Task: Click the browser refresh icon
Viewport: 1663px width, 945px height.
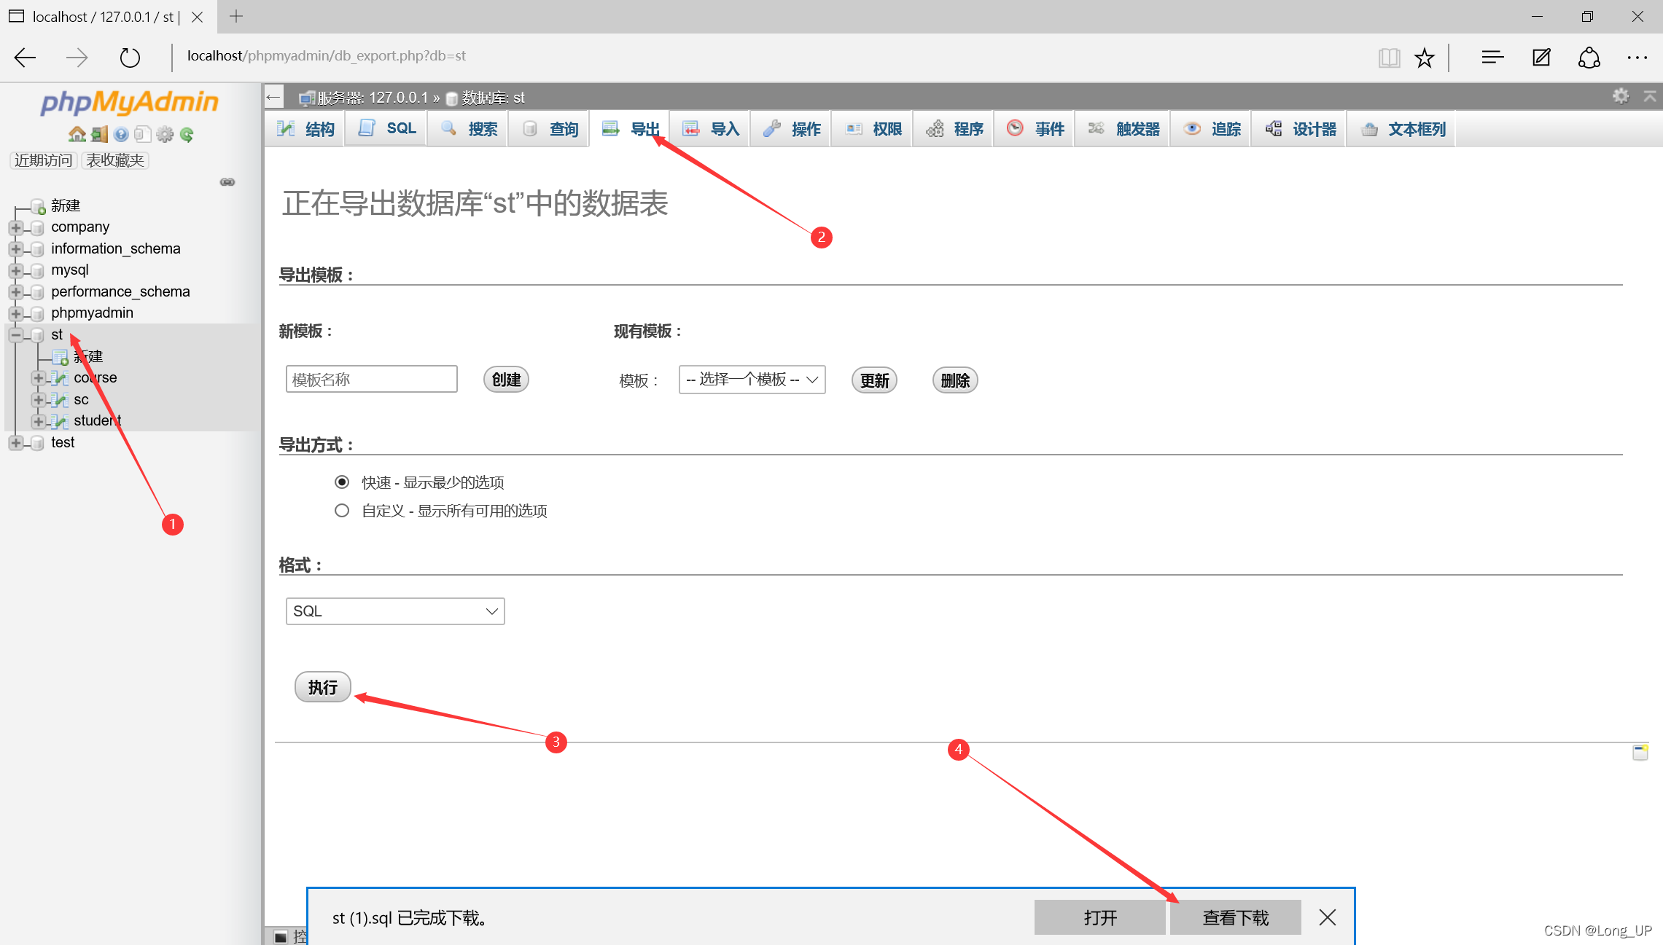Action: click(x=130, y=57)
